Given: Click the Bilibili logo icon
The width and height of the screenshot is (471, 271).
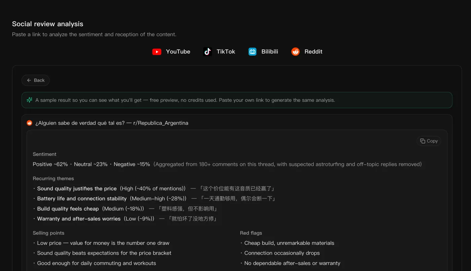Looking at the screenshot, I should (x=252, y=52).
